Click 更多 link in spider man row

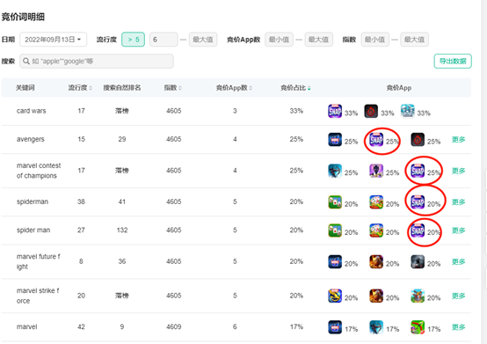tap(458, 231)
